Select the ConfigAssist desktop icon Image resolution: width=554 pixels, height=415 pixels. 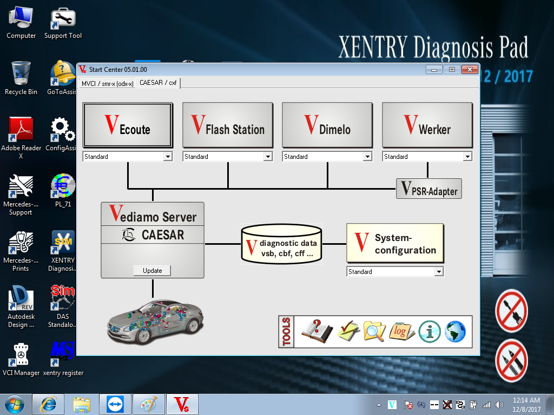[61, 135]
